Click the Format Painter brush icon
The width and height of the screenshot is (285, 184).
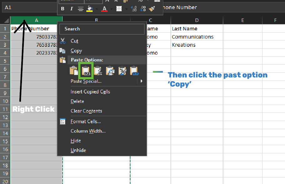point(152,8)
